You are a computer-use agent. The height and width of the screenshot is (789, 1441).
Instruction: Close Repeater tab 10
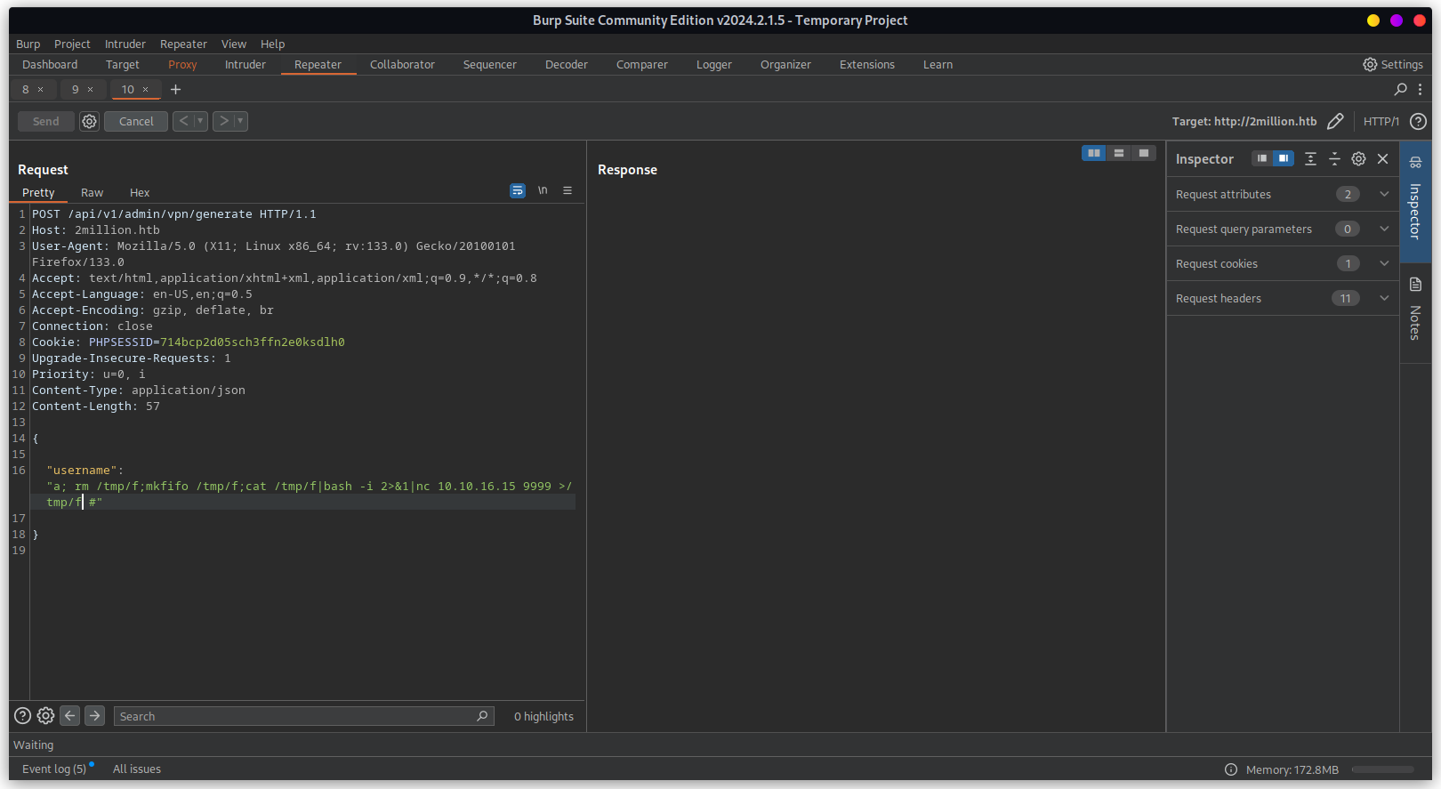click(x=145, y=89)
